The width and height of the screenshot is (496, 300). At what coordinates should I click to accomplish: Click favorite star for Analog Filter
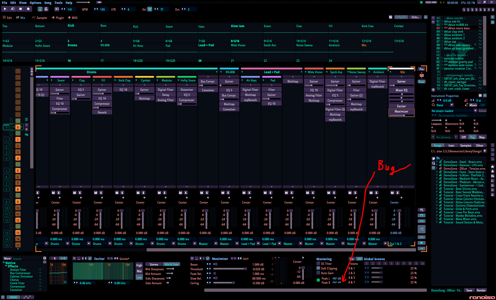click(40, 269)
